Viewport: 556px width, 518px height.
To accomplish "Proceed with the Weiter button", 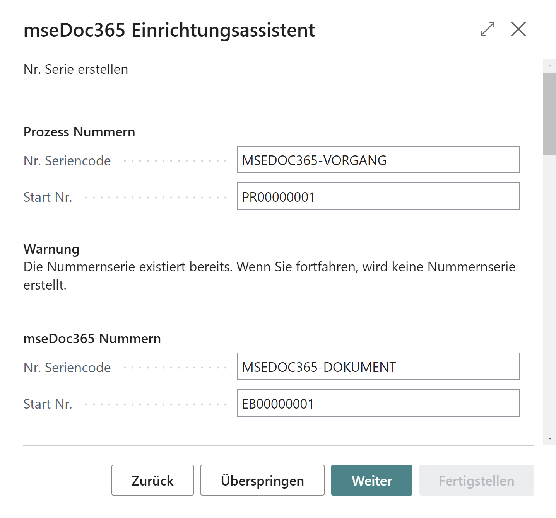I will [x=371, y=480].
